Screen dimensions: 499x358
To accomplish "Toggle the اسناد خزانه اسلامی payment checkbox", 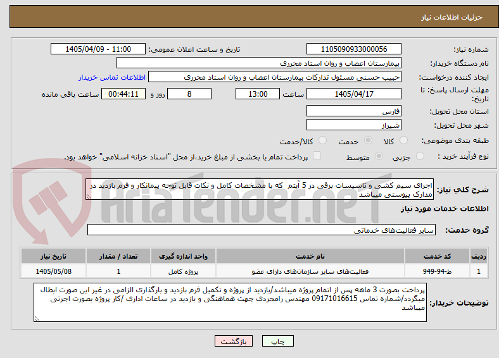I will pyautogui.click(x=317, y=156).
